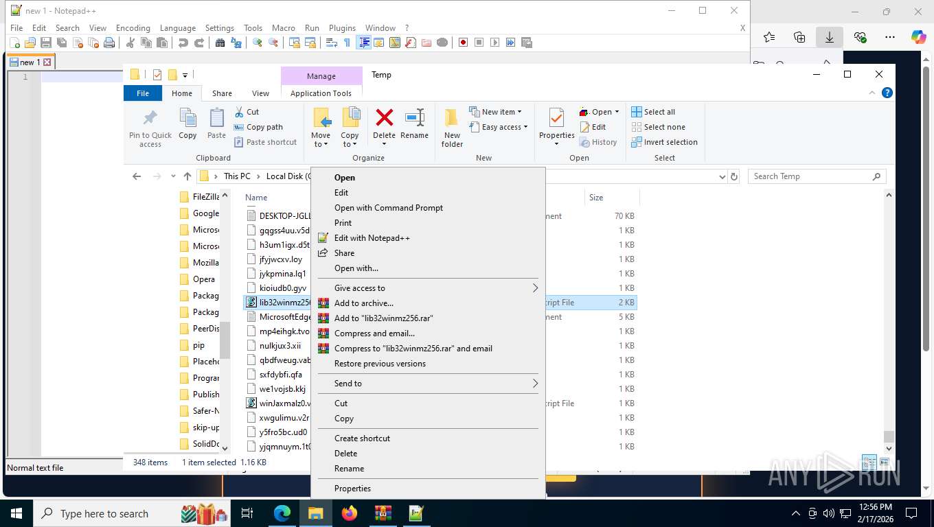Viewport: 934px width, 527px height.
Task: Toggle Word wrap icon in Notepad++ toolbar
Action: 331,43
